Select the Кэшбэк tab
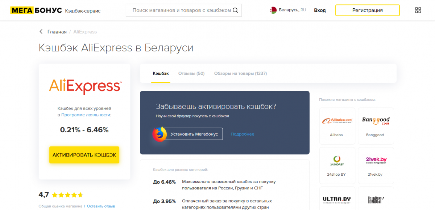 161,73
